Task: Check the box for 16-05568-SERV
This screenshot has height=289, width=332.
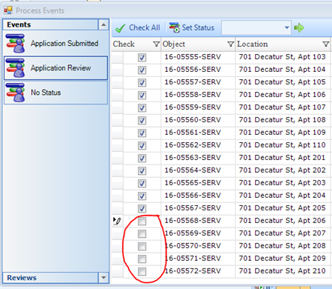Action: [142, 221]
